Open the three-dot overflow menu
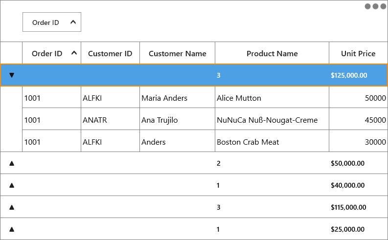 tap(375, 6)
